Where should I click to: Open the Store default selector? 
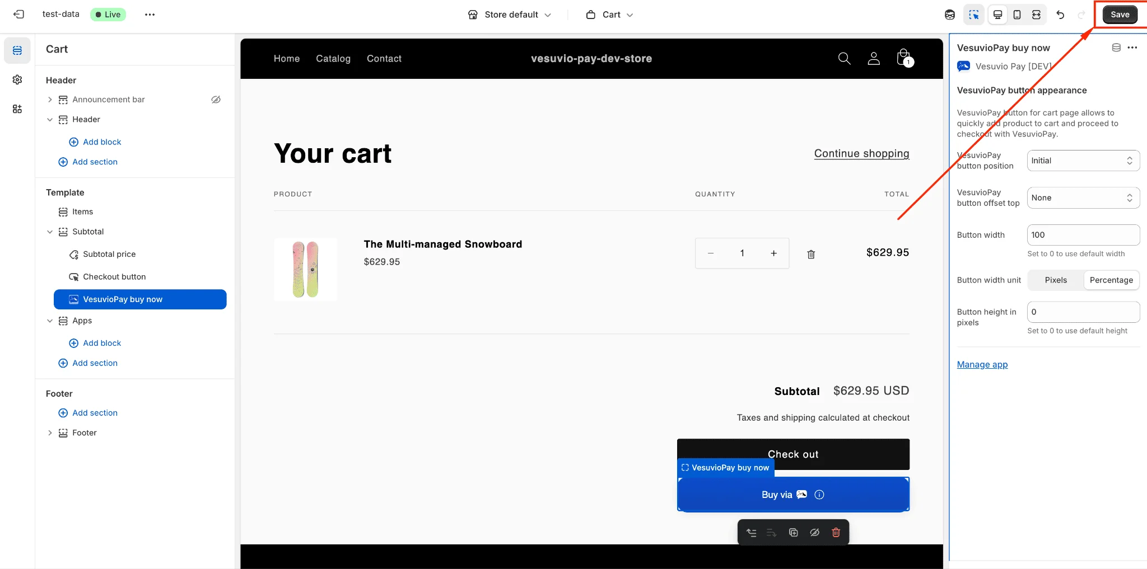pyautogui.click(x=510, y=15)
